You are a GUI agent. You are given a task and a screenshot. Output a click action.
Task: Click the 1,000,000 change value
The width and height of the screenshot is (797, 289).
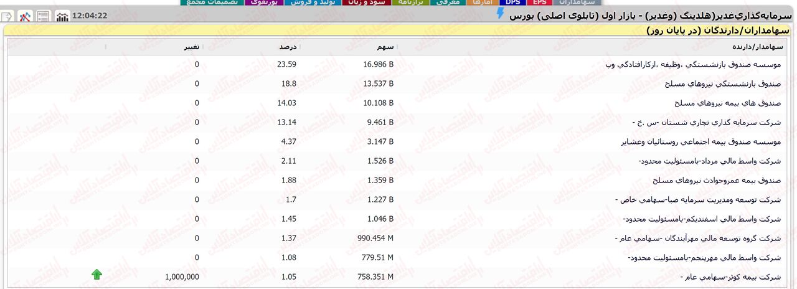[182, 277]
